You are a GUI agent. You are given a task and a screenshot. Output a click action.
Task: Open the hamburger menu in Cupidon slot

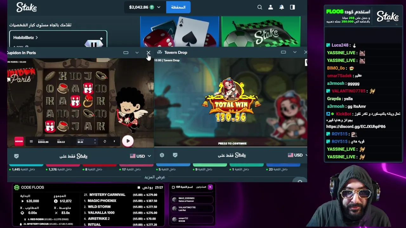pos(31,142)
